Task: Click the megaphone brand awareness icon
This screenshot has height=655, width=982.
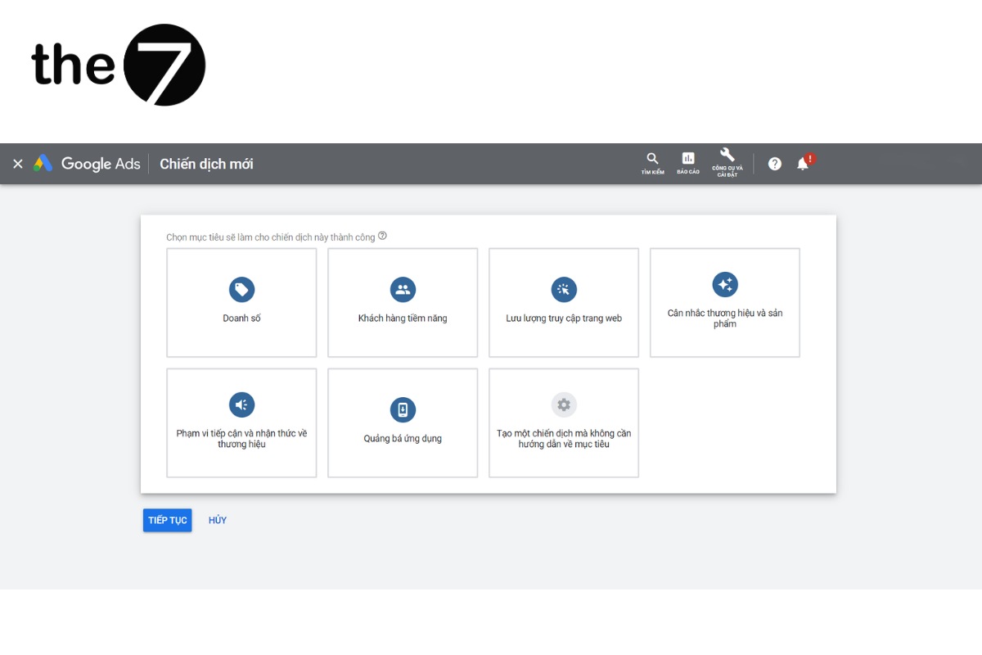Action: coord(241,404)
